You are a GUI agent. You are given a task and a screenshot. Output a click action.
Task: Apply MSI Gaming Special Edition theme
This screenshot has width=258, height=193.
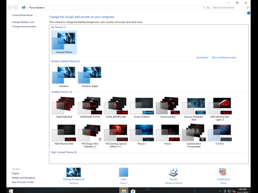tap(116, 136)
